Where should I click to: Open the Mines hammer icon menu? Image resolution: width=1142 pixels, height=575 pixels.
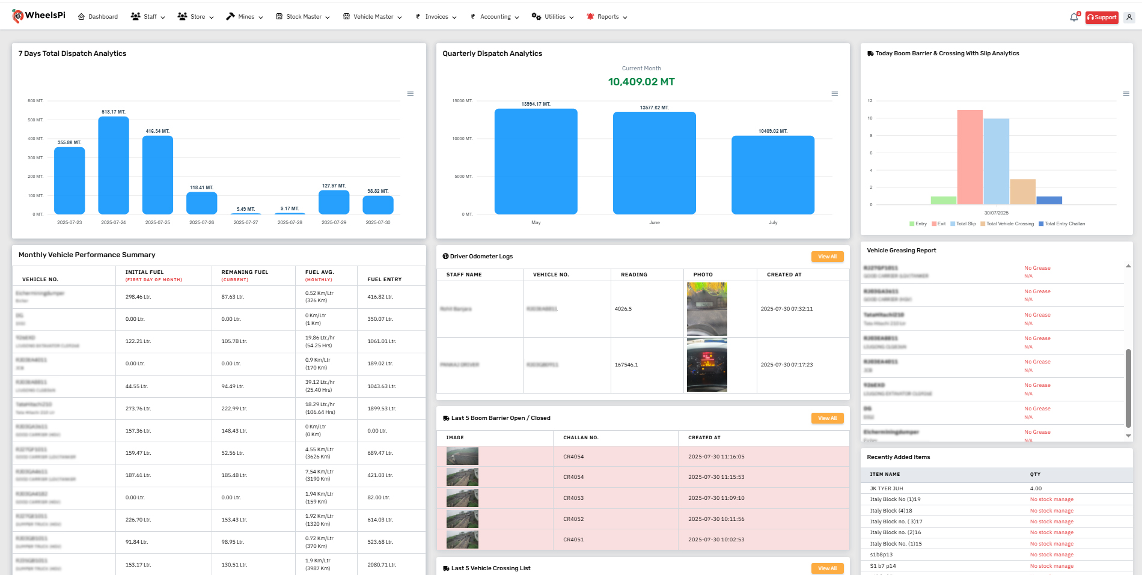point(230,16)
